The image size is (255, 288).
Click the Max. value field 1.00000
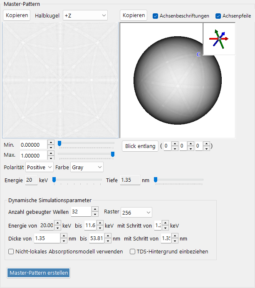click(x=34, y=155)
